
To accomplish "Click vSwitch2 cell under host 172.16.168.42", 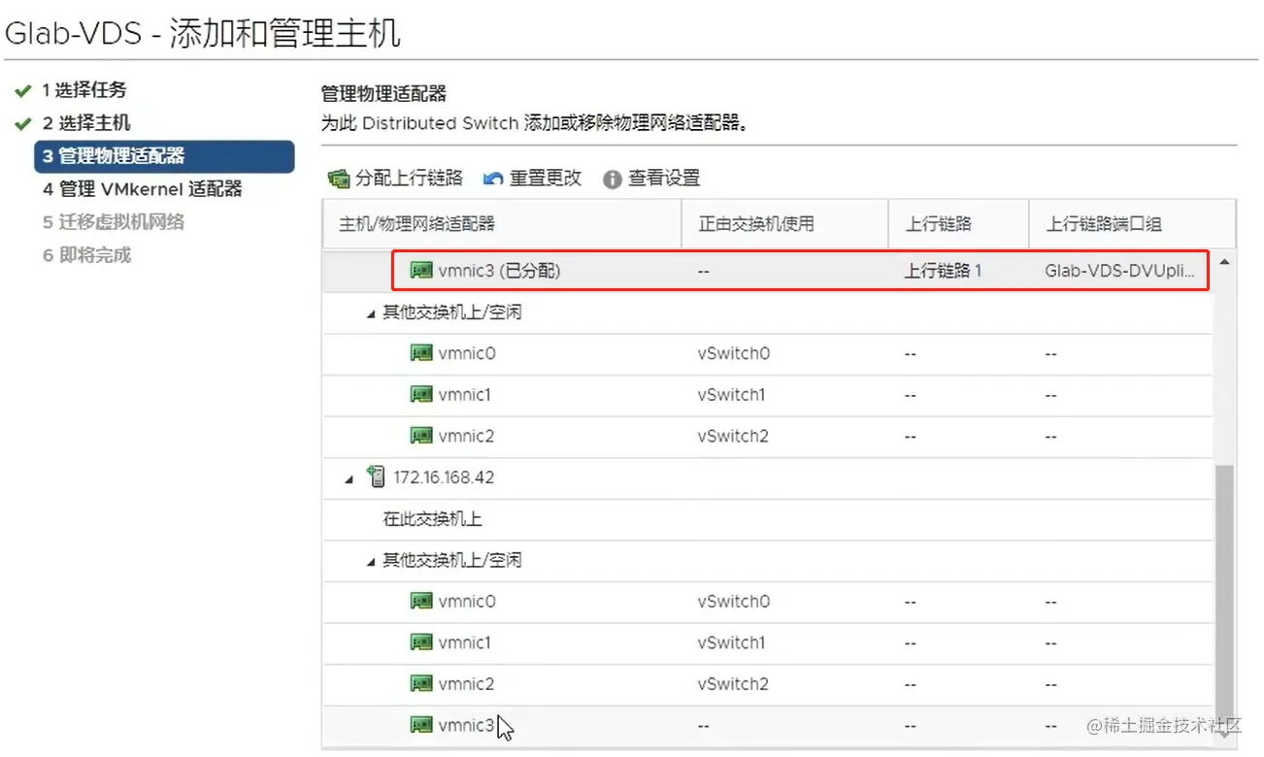I will pyautogui.click(x=733, y=683).
